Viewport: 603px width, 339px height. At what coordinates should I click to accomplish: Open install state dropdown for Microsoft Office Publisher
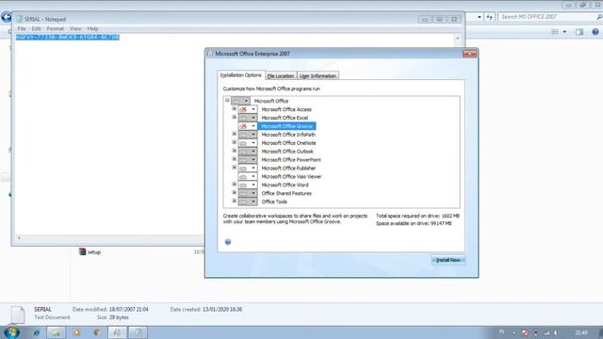[248, 168]
